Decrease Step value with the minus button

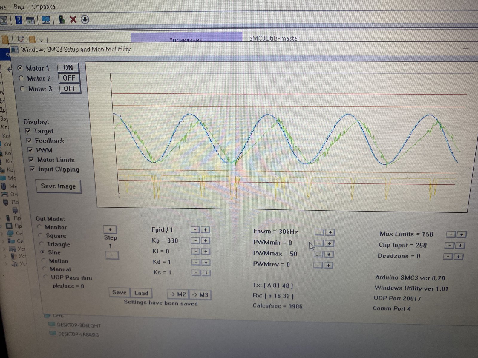pyautogui.click(x=112, y=255)
